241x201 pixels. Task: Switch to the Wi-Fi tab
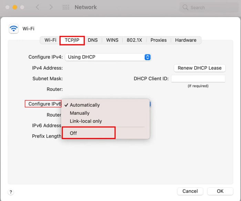(50, 40)
